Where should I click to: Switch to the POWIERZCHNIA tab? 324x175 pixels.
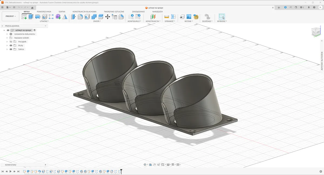tap(44, 12)
